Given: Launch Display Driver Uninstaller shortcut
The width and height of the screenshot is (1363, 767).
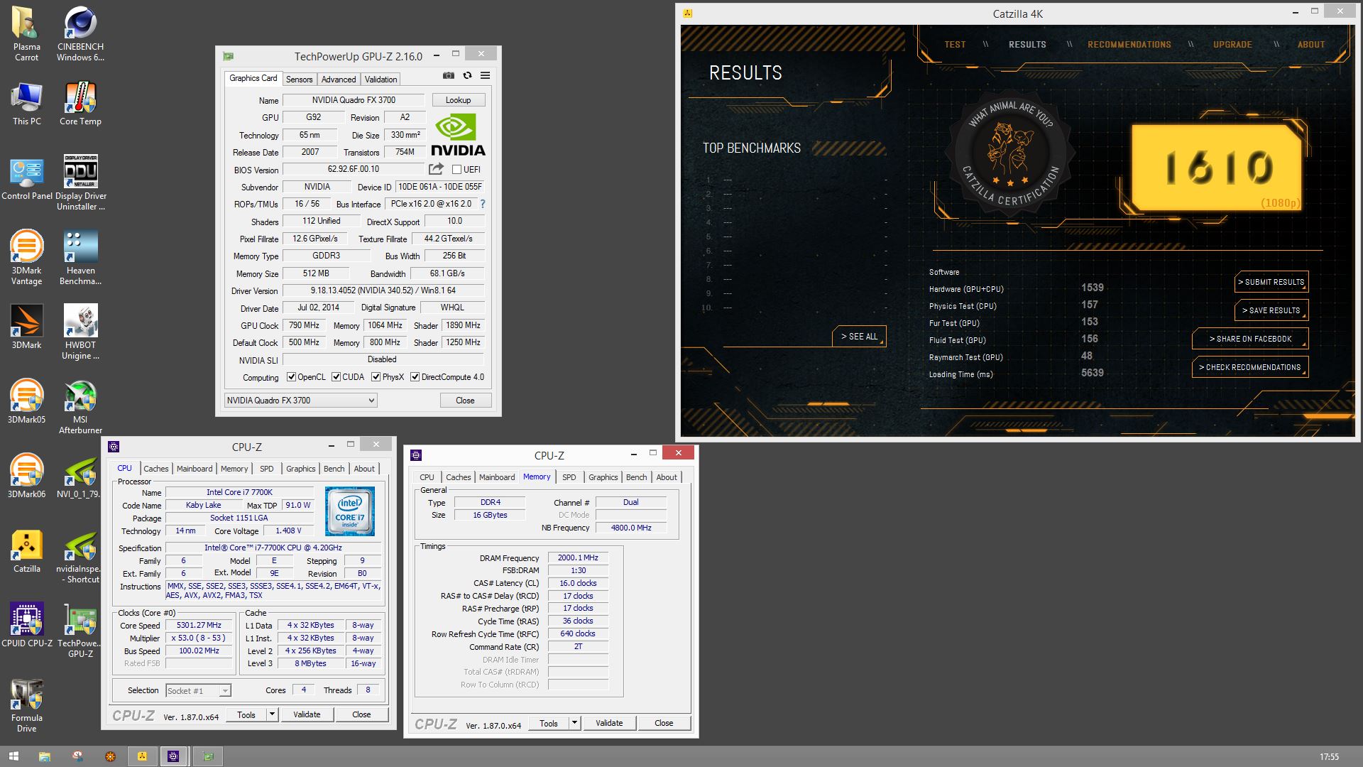Looking at the screenshot, I should (x=80, y=183).
